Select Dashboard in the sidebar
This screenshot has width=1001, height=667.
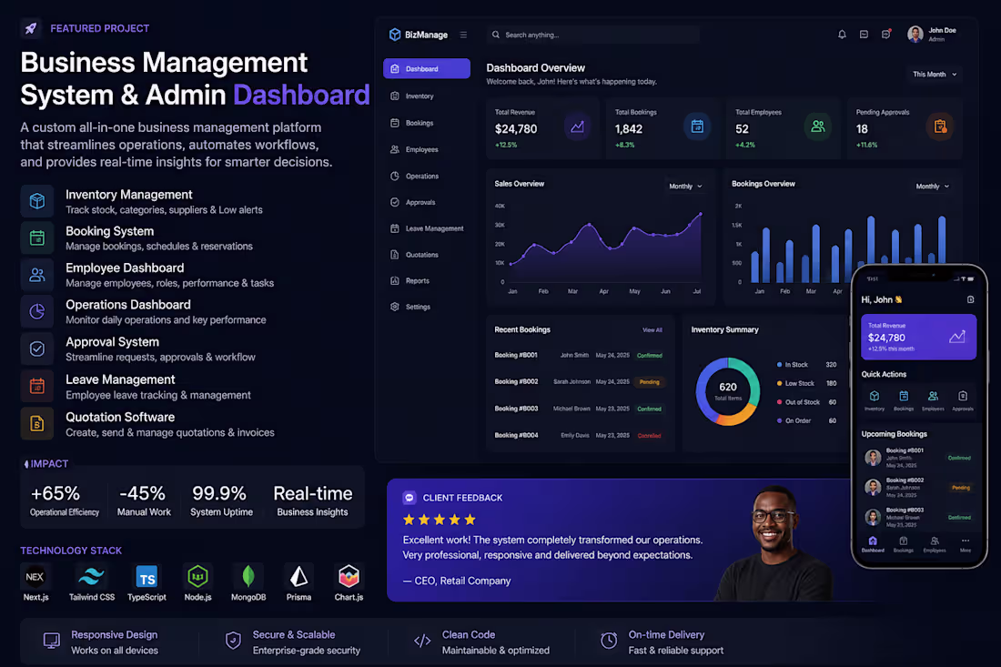tap(427, 68)
